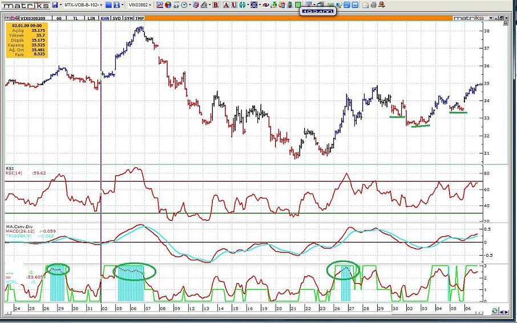The image size is (517, 323).
Task: Click the 60 period button
Action: [x=60, y=18]
